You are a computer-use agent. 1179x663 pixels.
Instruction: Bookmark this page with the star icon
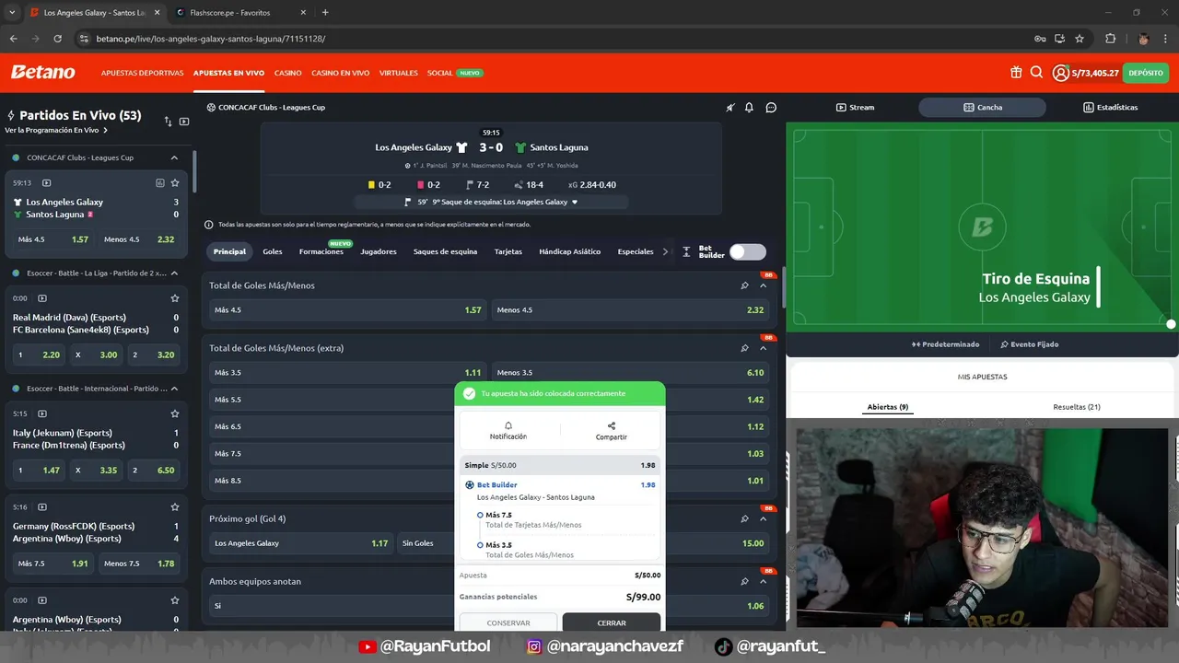click(1080, 39)
